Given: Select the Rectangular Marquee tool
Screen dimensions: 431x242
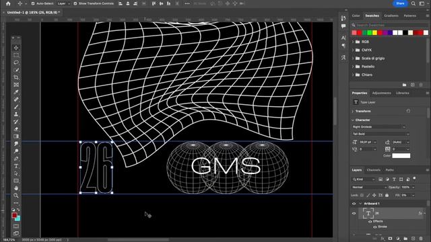Looking at the screenshot, I should click(16, 55).
